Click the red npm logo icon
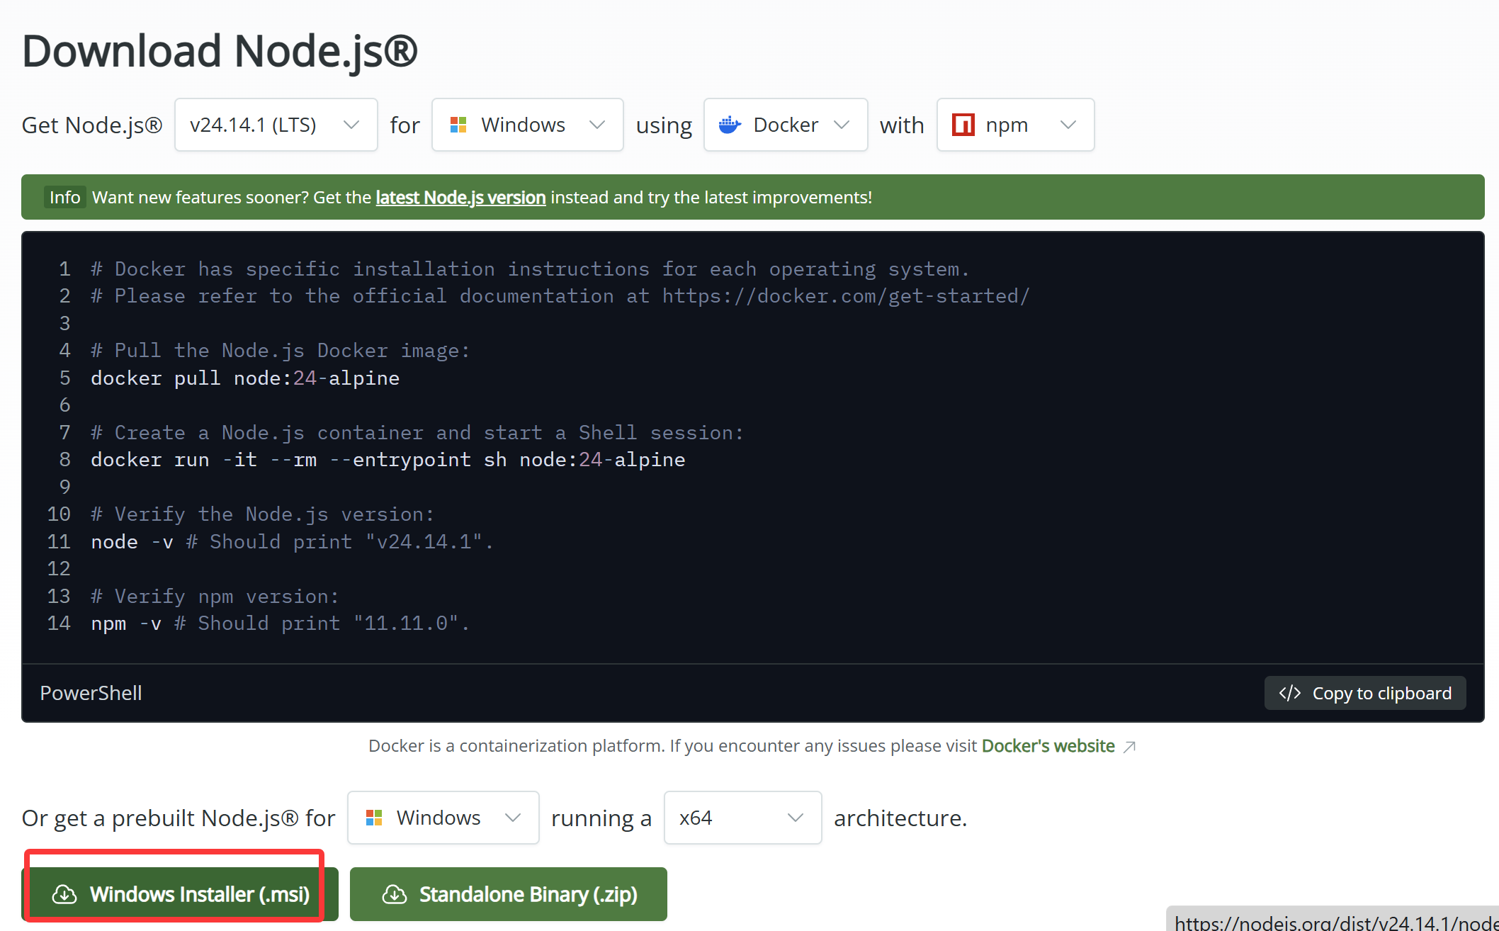 963,125
